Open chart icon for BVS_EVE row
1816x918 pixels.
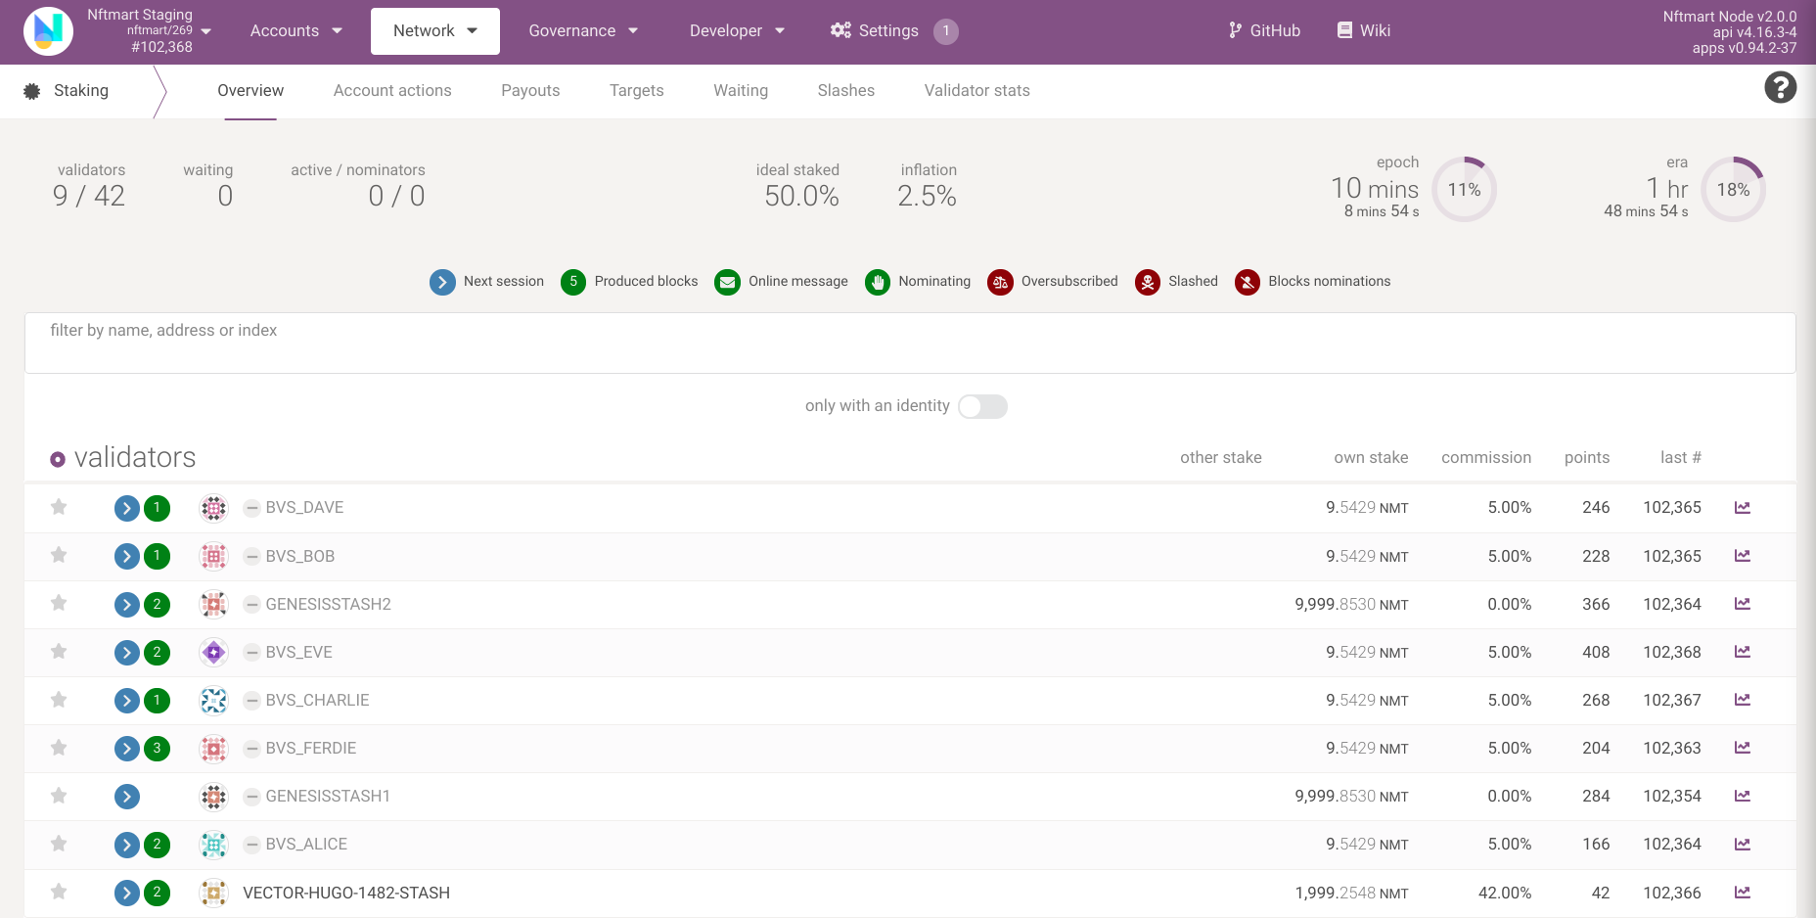click(x=1743, y=652)
